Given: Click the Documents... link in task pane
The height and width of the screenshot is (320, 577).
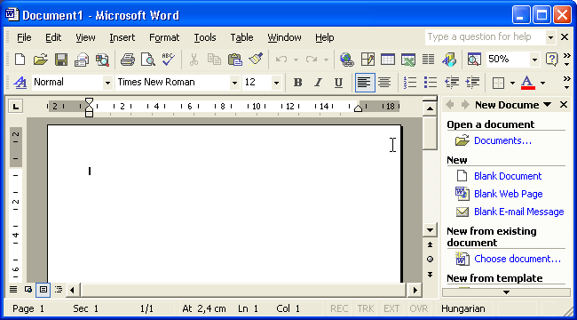Looking at the screenshot, I should click(502, 140).
